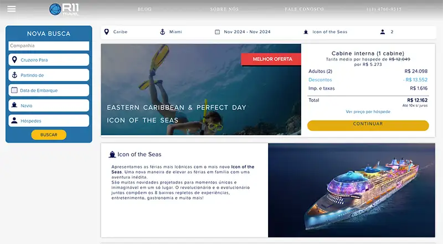Click the anchor icon beside Miami
Screen dimensions: 443x244
(x=163, y=32)
